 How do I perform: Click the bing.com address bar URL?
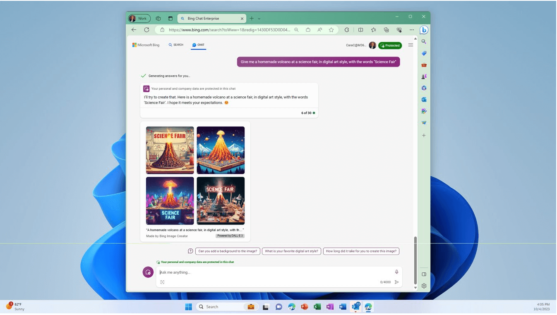click(230, 30)
